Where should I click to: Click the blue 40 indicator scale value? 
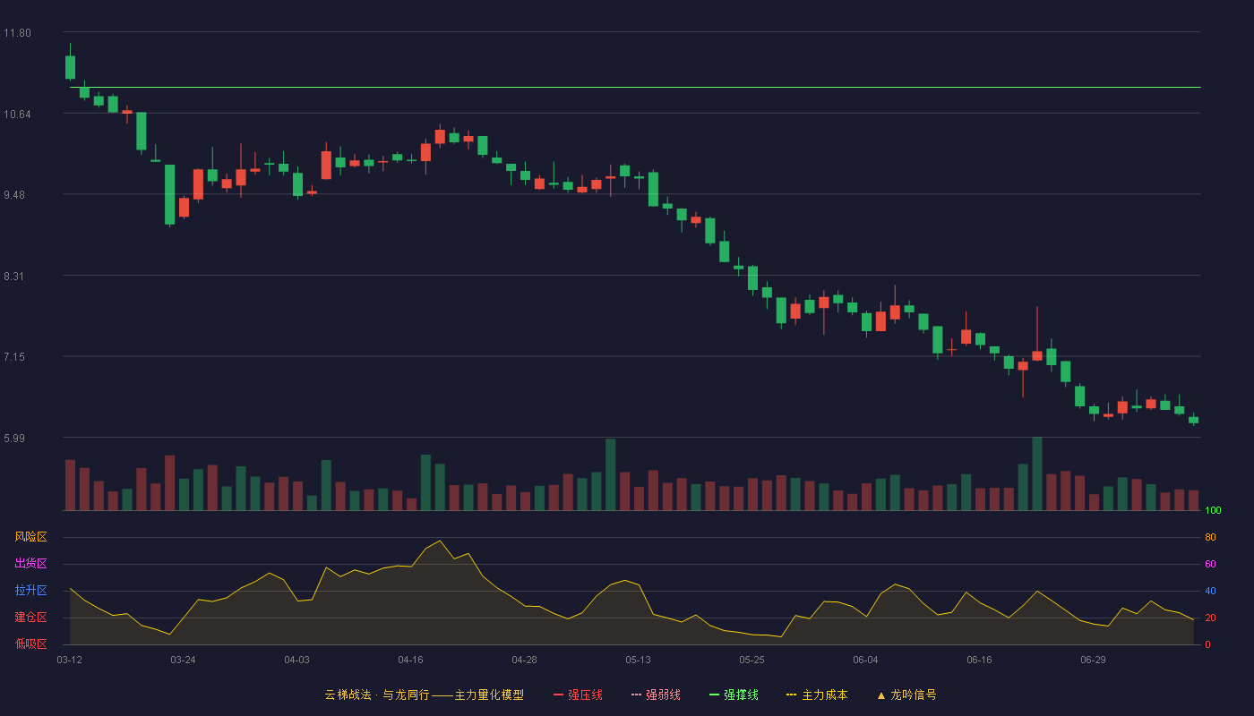[x=1210, y=591]
